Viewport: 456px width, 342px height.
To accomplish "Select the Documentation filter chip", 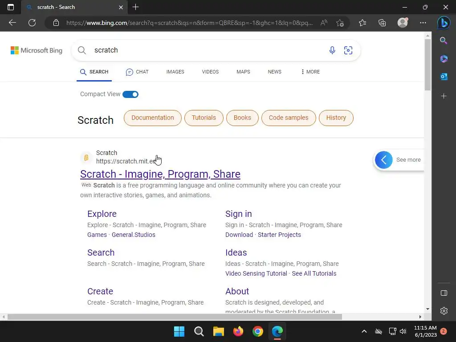I will pyautogui.click(x=153, y=118).
